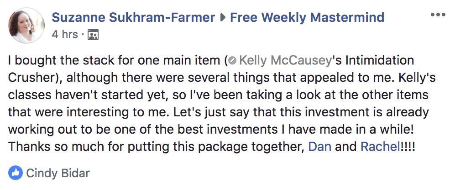Click the blue thumbs-up like icon

click(x=16, y=173)
